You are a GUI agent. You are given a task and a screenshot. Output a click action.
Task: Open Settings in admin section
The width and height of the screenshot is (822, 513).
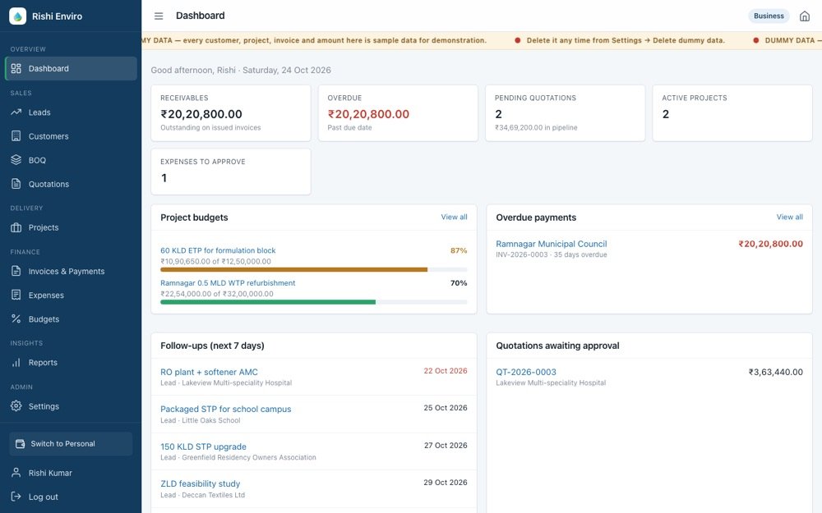point(71,406)
